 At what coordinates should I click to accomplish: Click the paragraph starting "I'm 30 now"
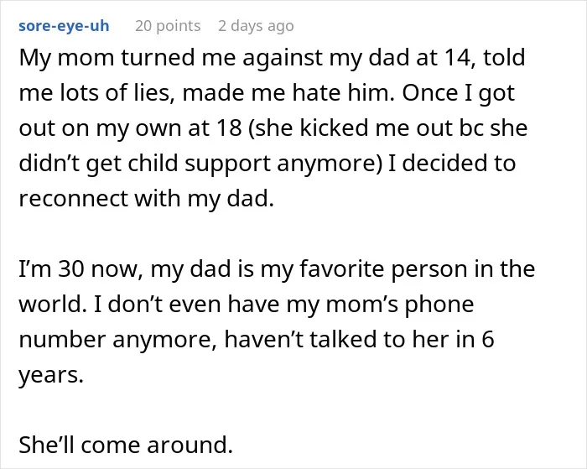click(x=277, y=322)
